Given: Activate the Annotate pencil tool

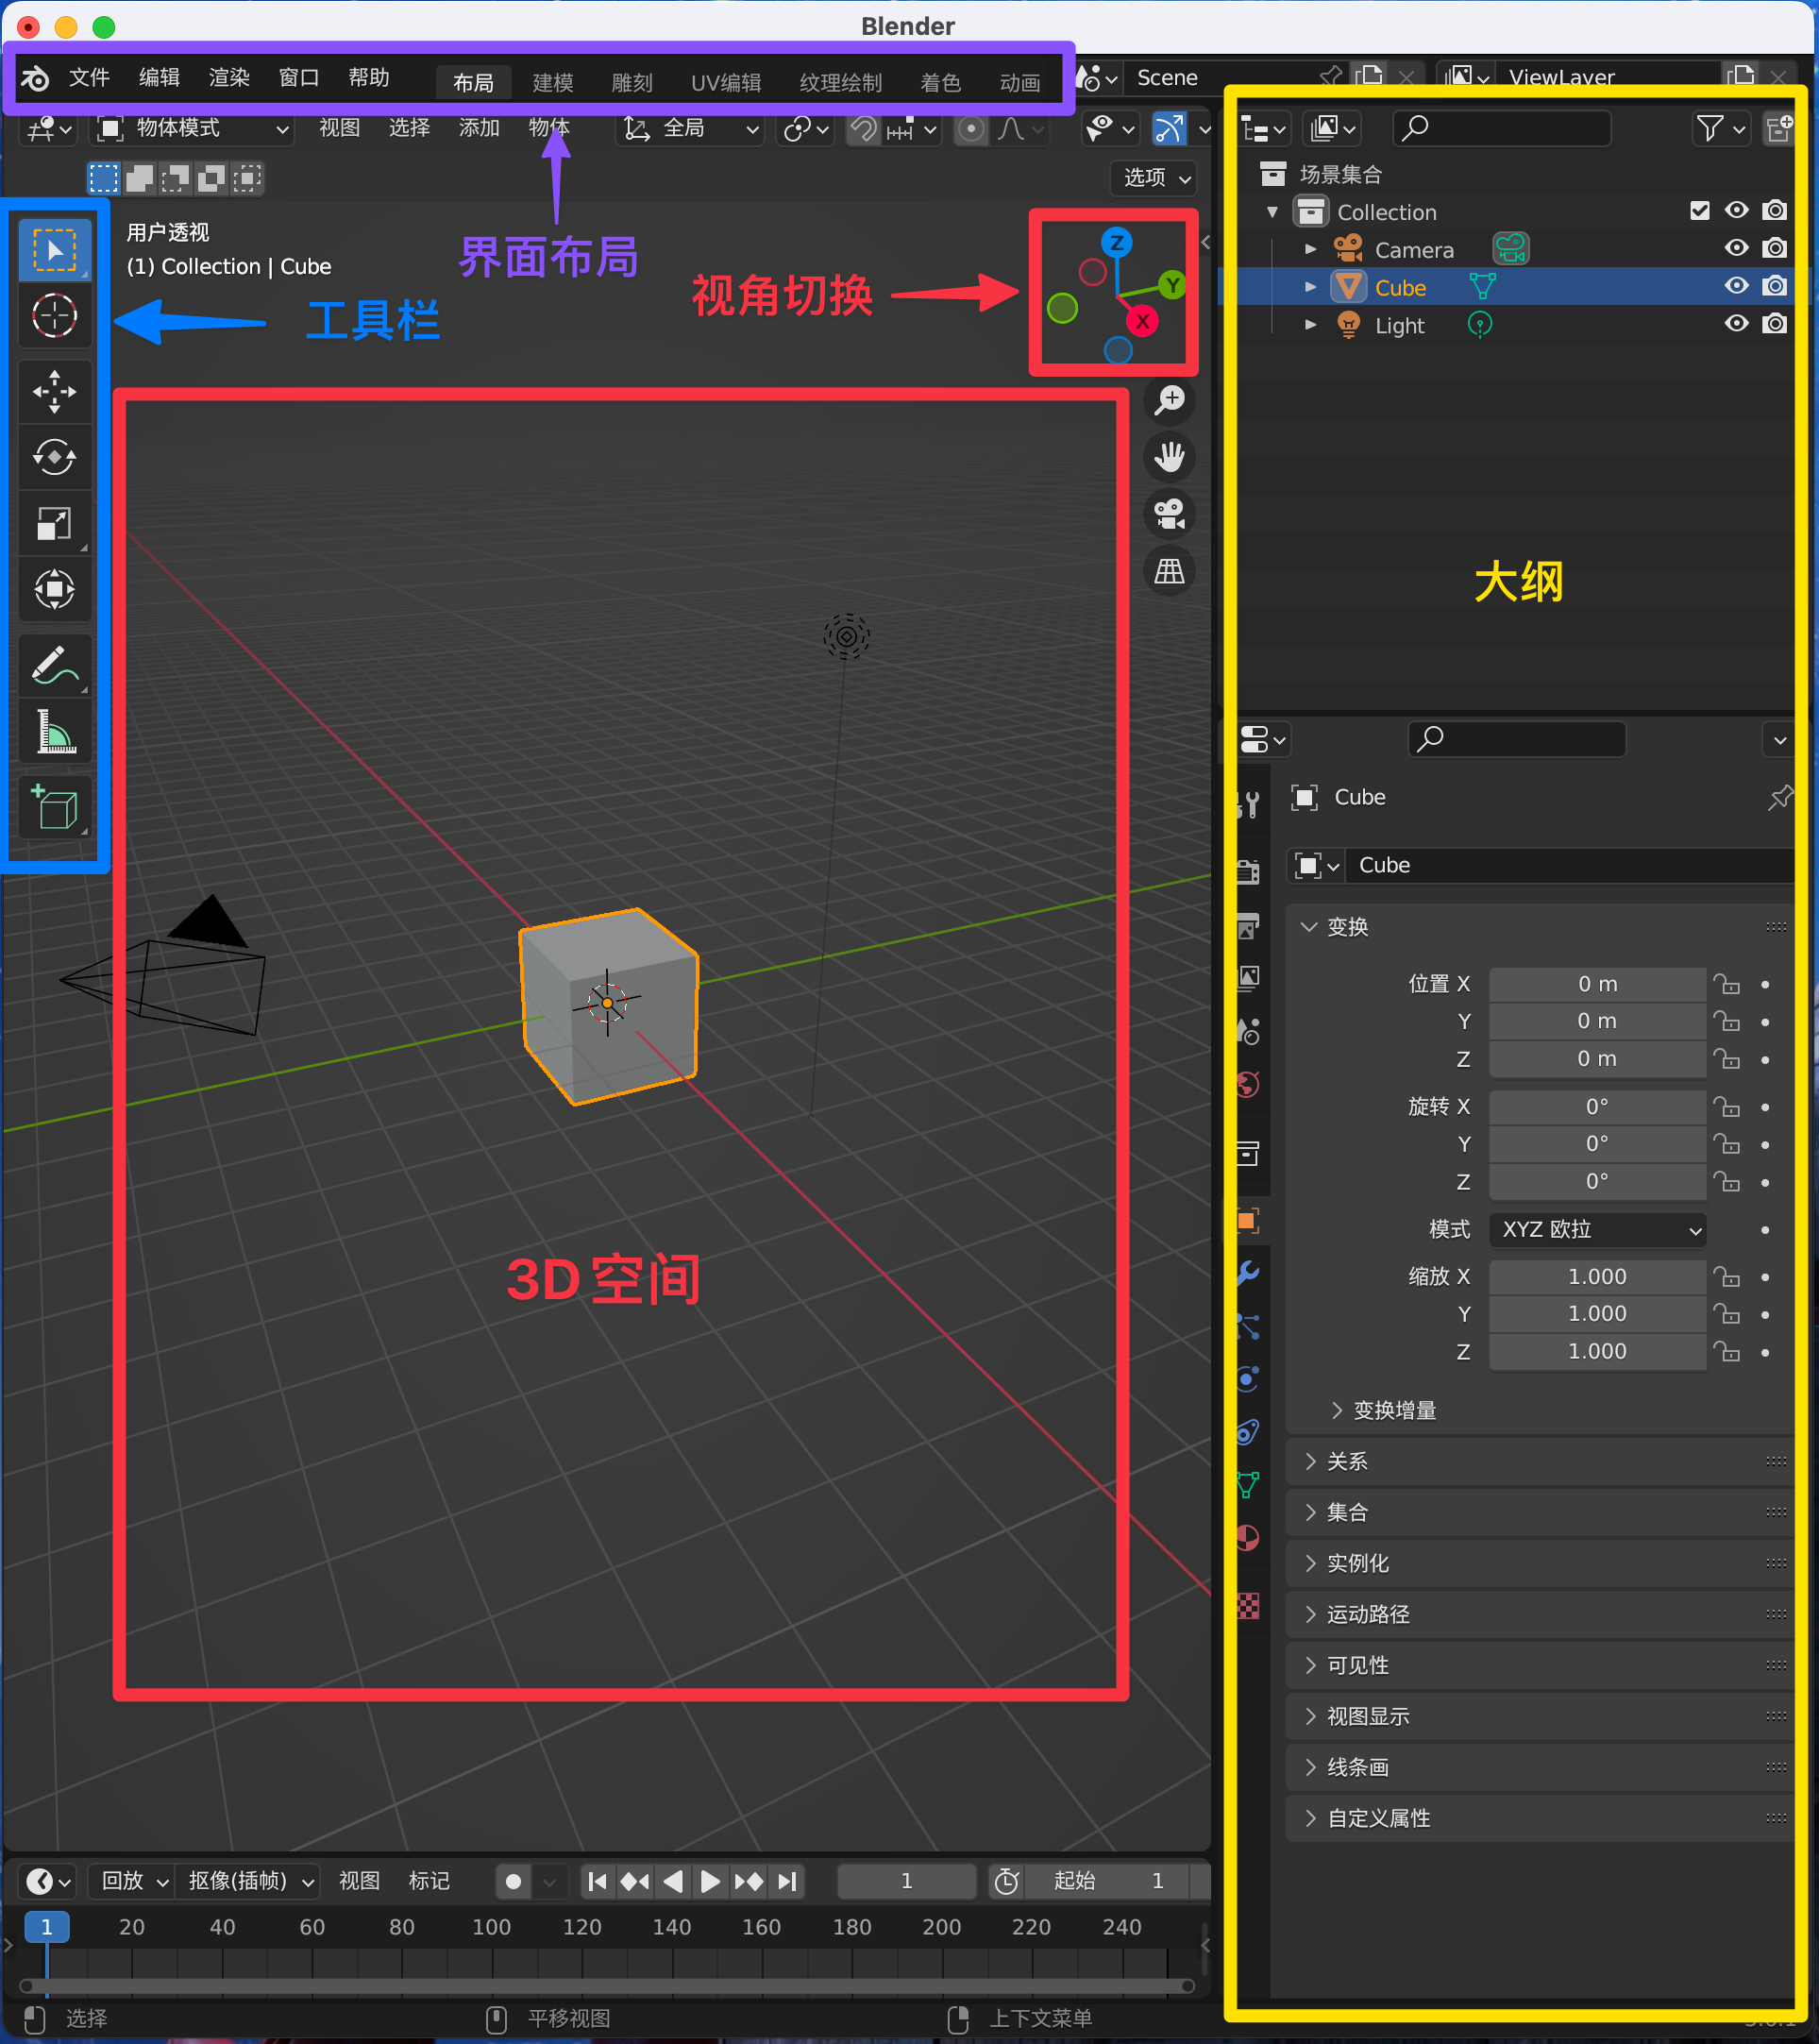Looking at the screenshot, I should click(54, 665).
